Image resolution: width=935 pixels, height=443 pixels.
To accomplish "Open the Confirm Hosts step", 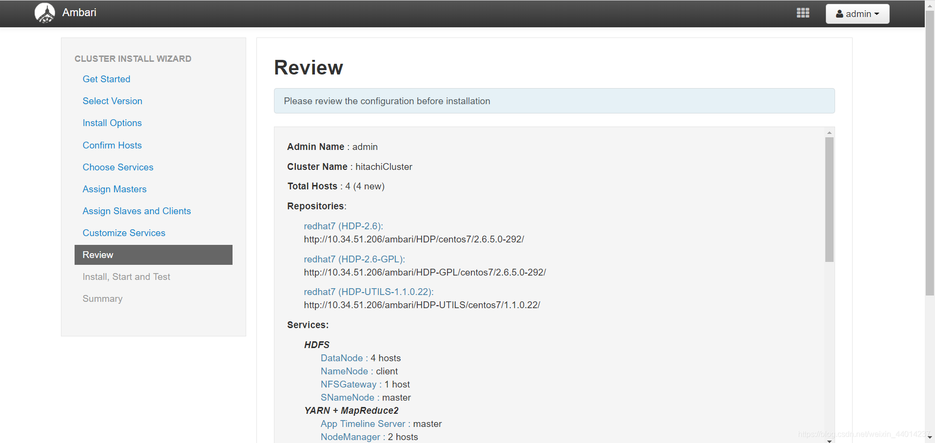I will [x=112, y=145].
